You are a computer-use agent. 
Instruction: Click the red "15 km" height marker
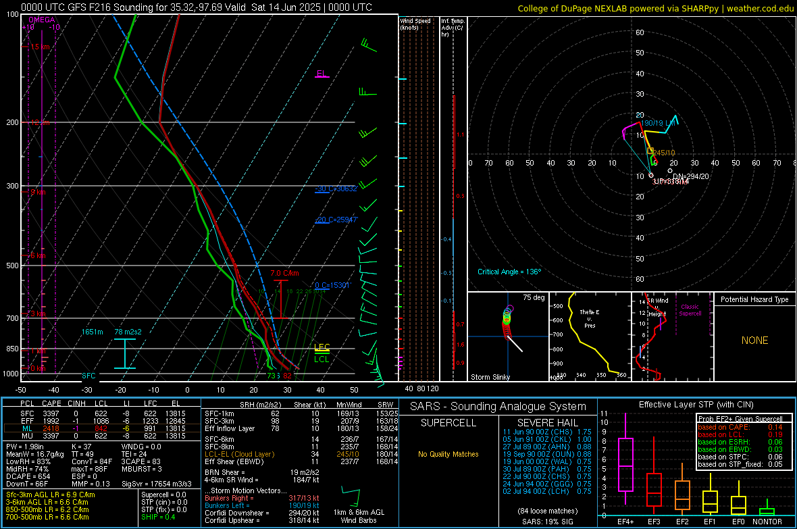tap(40, 47)
